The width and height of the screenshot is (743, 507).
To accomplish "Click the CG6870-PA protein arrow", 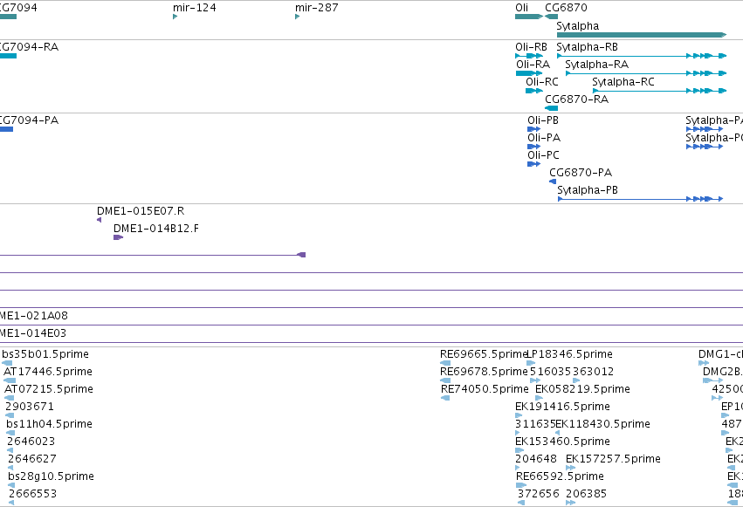I will click(553, 182).
